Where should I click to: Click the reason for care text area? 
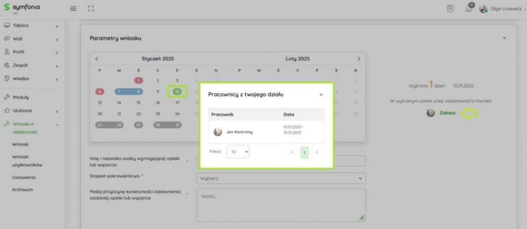click(x=280, y=204)
